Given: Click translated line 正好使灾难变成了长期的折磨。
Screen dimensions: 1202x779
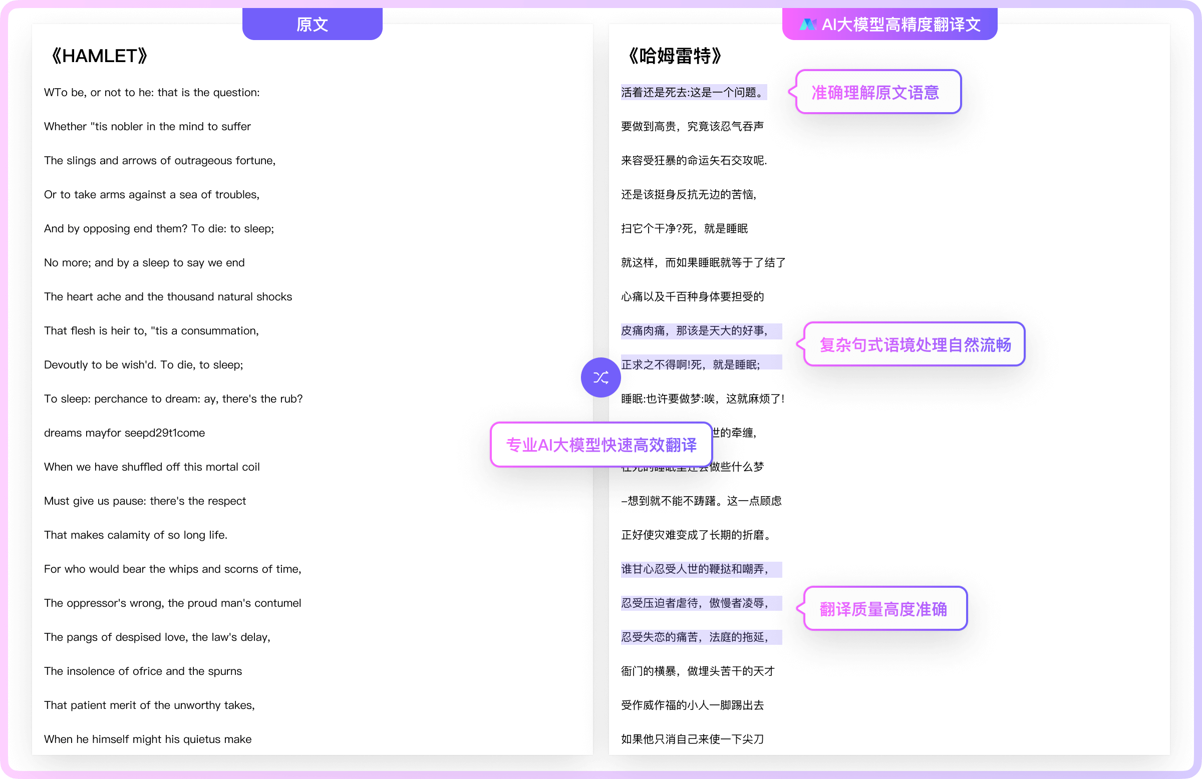Looking at the screenshot, I should [x=697, y=535].
